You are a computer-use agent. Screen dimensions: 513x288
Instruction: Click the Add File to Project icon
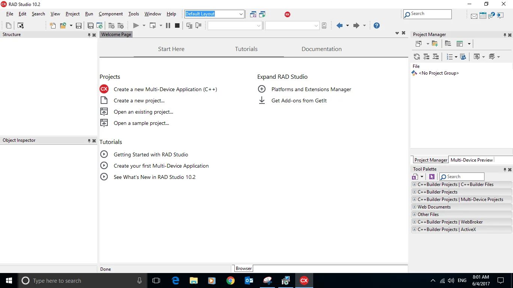pos(112,25)
